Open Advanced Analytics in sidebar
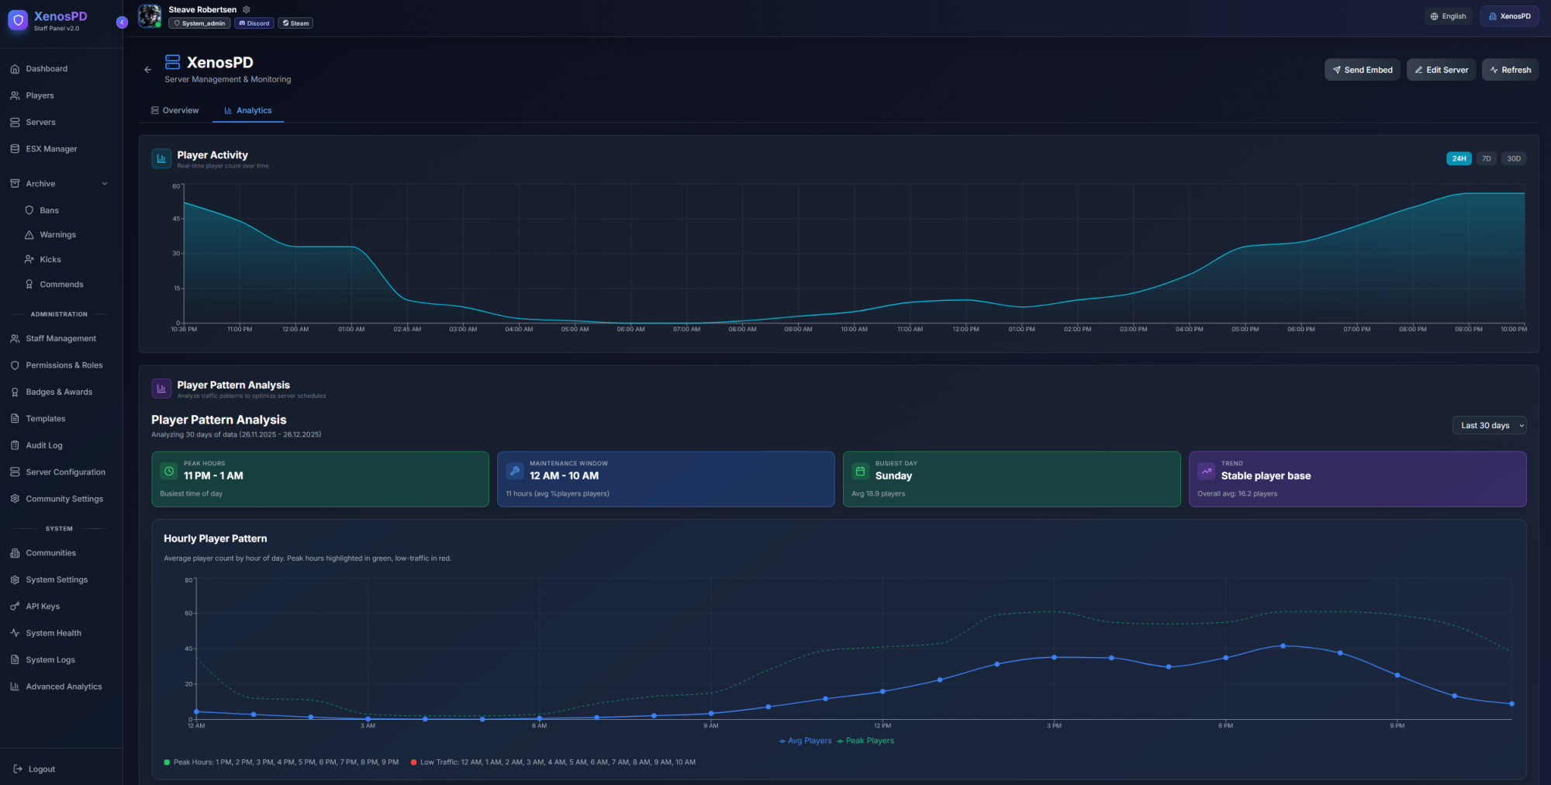Viewport: 1551px width, 785px height. pos(61,686)
